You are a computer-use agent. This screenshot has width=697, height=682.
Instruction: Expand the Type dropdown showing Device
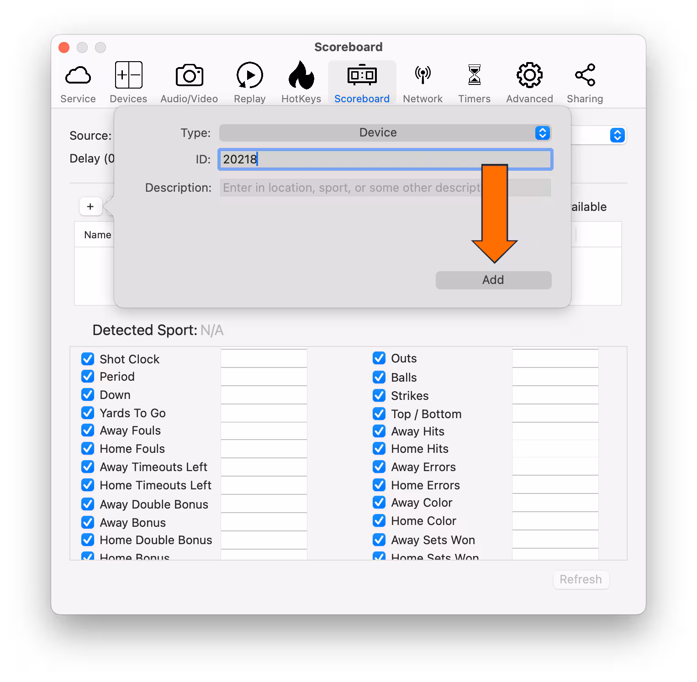[x=385, y=133]
